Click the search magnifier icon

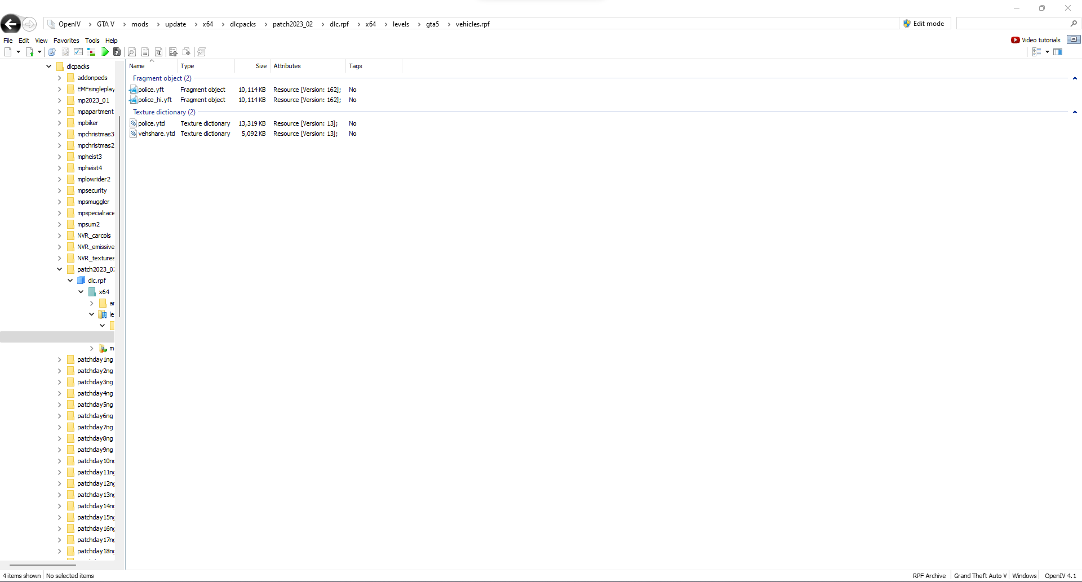[x=1074, y=24]
